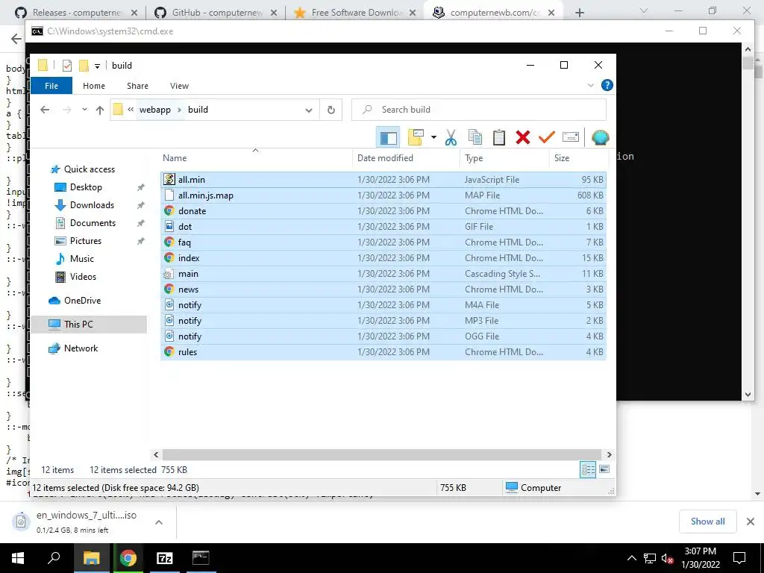Switch to Large icons view in status bar

tap(604, 470)
